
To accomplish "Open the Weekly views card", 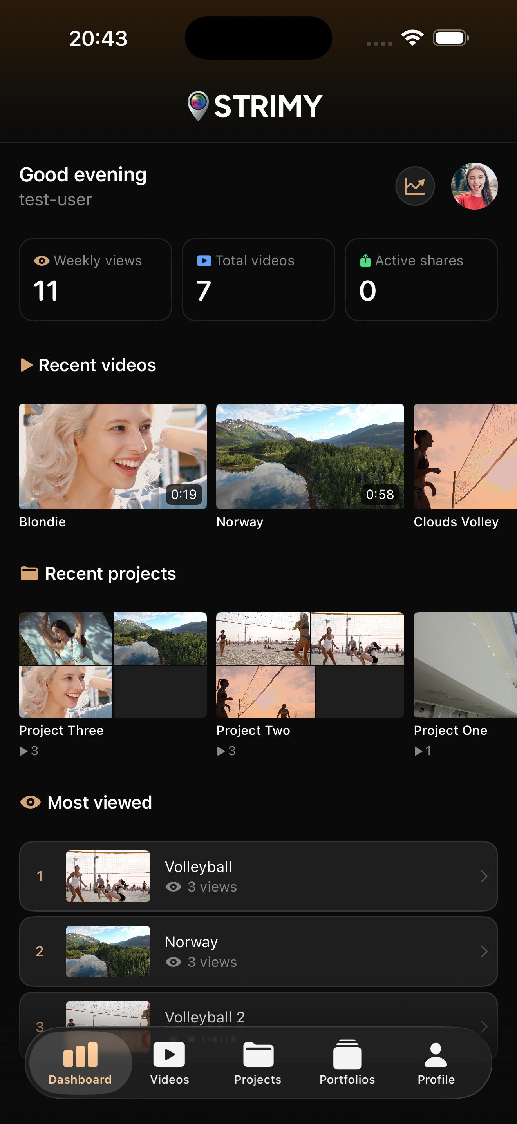I will click(x=96, y=279).
